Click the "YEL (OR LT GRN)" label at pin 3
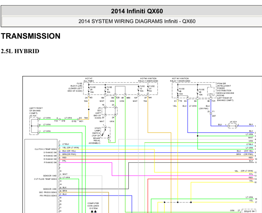 click(71, 147)
